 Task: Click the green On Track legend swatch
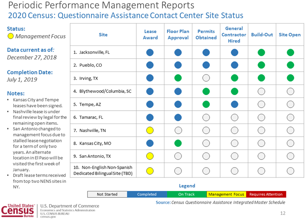pos(187,194)
